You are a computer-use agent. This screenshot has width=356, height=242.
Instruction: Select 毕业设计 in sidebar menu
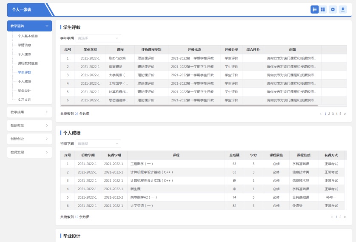click(x=24, y=91)
